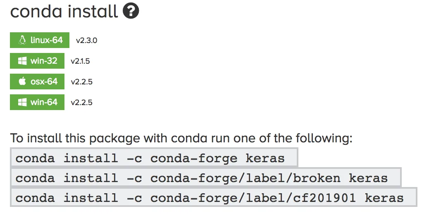The width and height of the screenshot is (429, 216).
Task: Click version v2.3.0 next to linux-64
Action: point(86,41)
